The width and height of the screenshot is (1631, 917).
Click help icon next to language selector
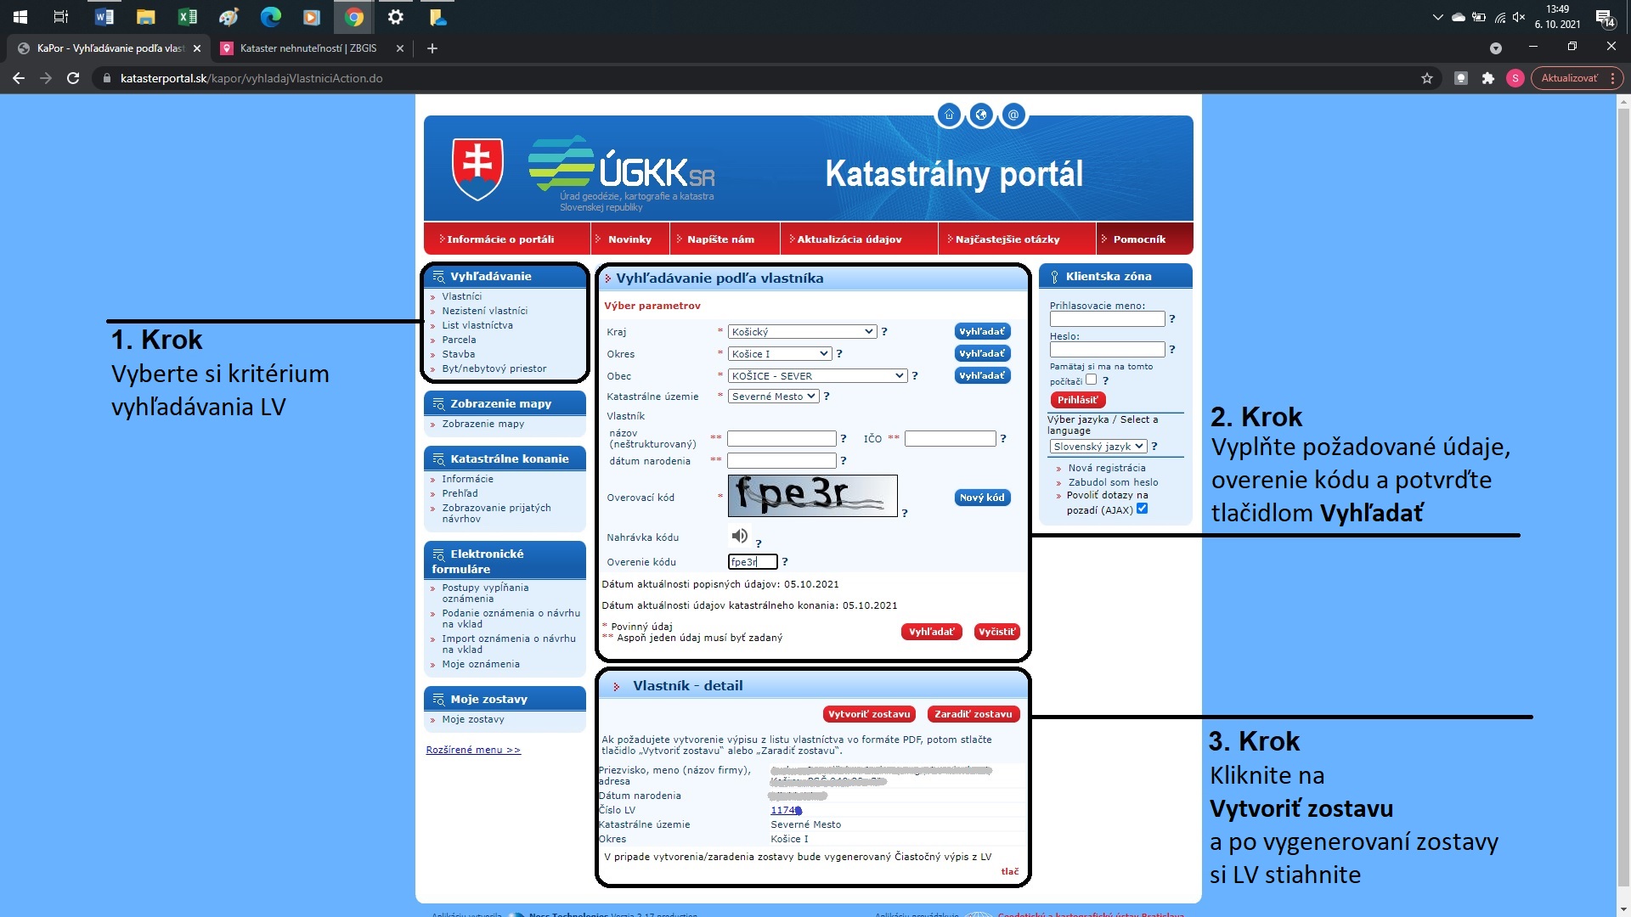[1154, 447]
